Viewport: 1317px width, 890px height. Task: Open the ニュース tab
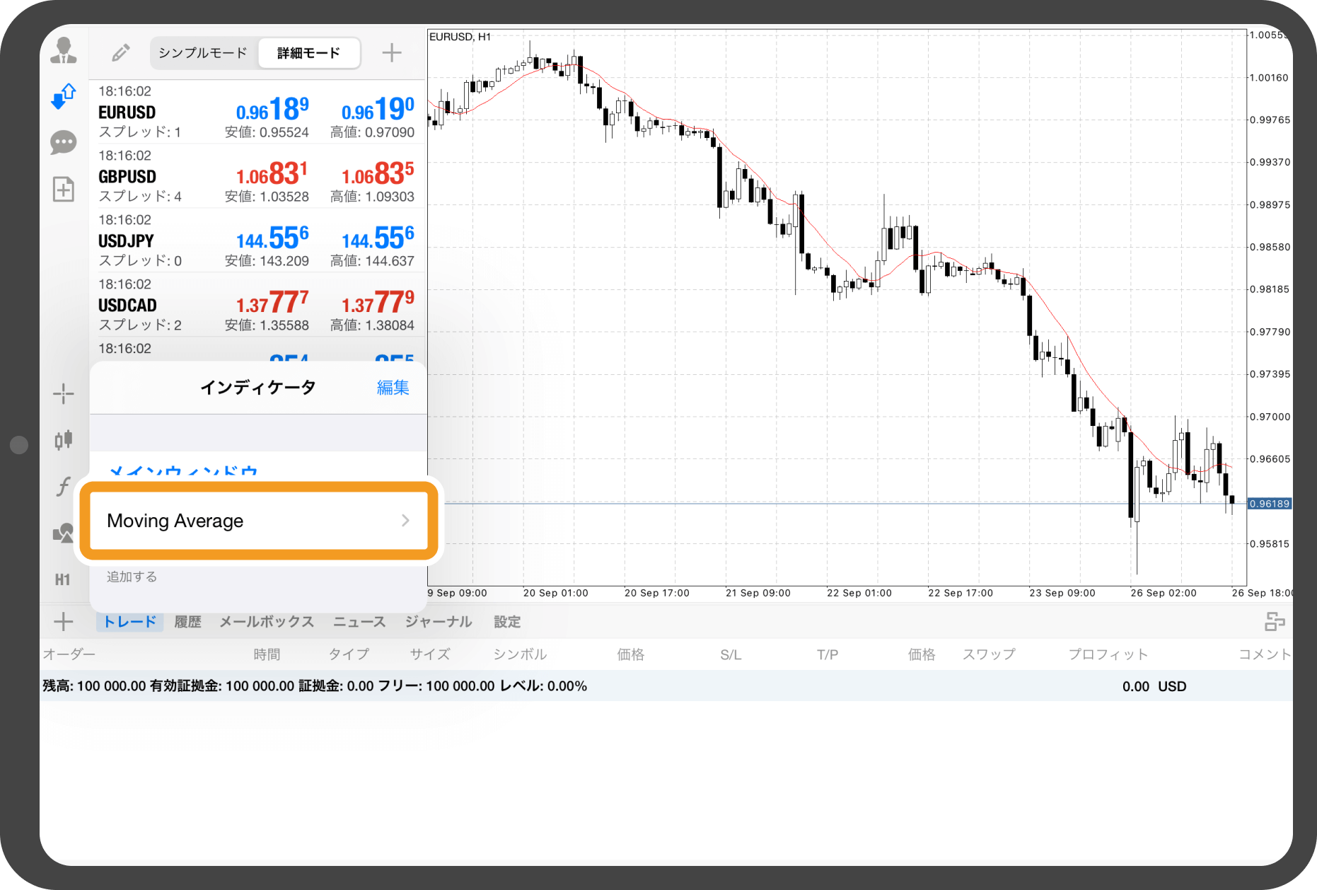click(x=359, y=622)
